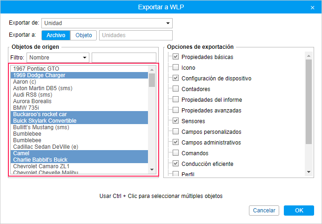
Task: Click export options scroll down arrow
Action: 308,172
